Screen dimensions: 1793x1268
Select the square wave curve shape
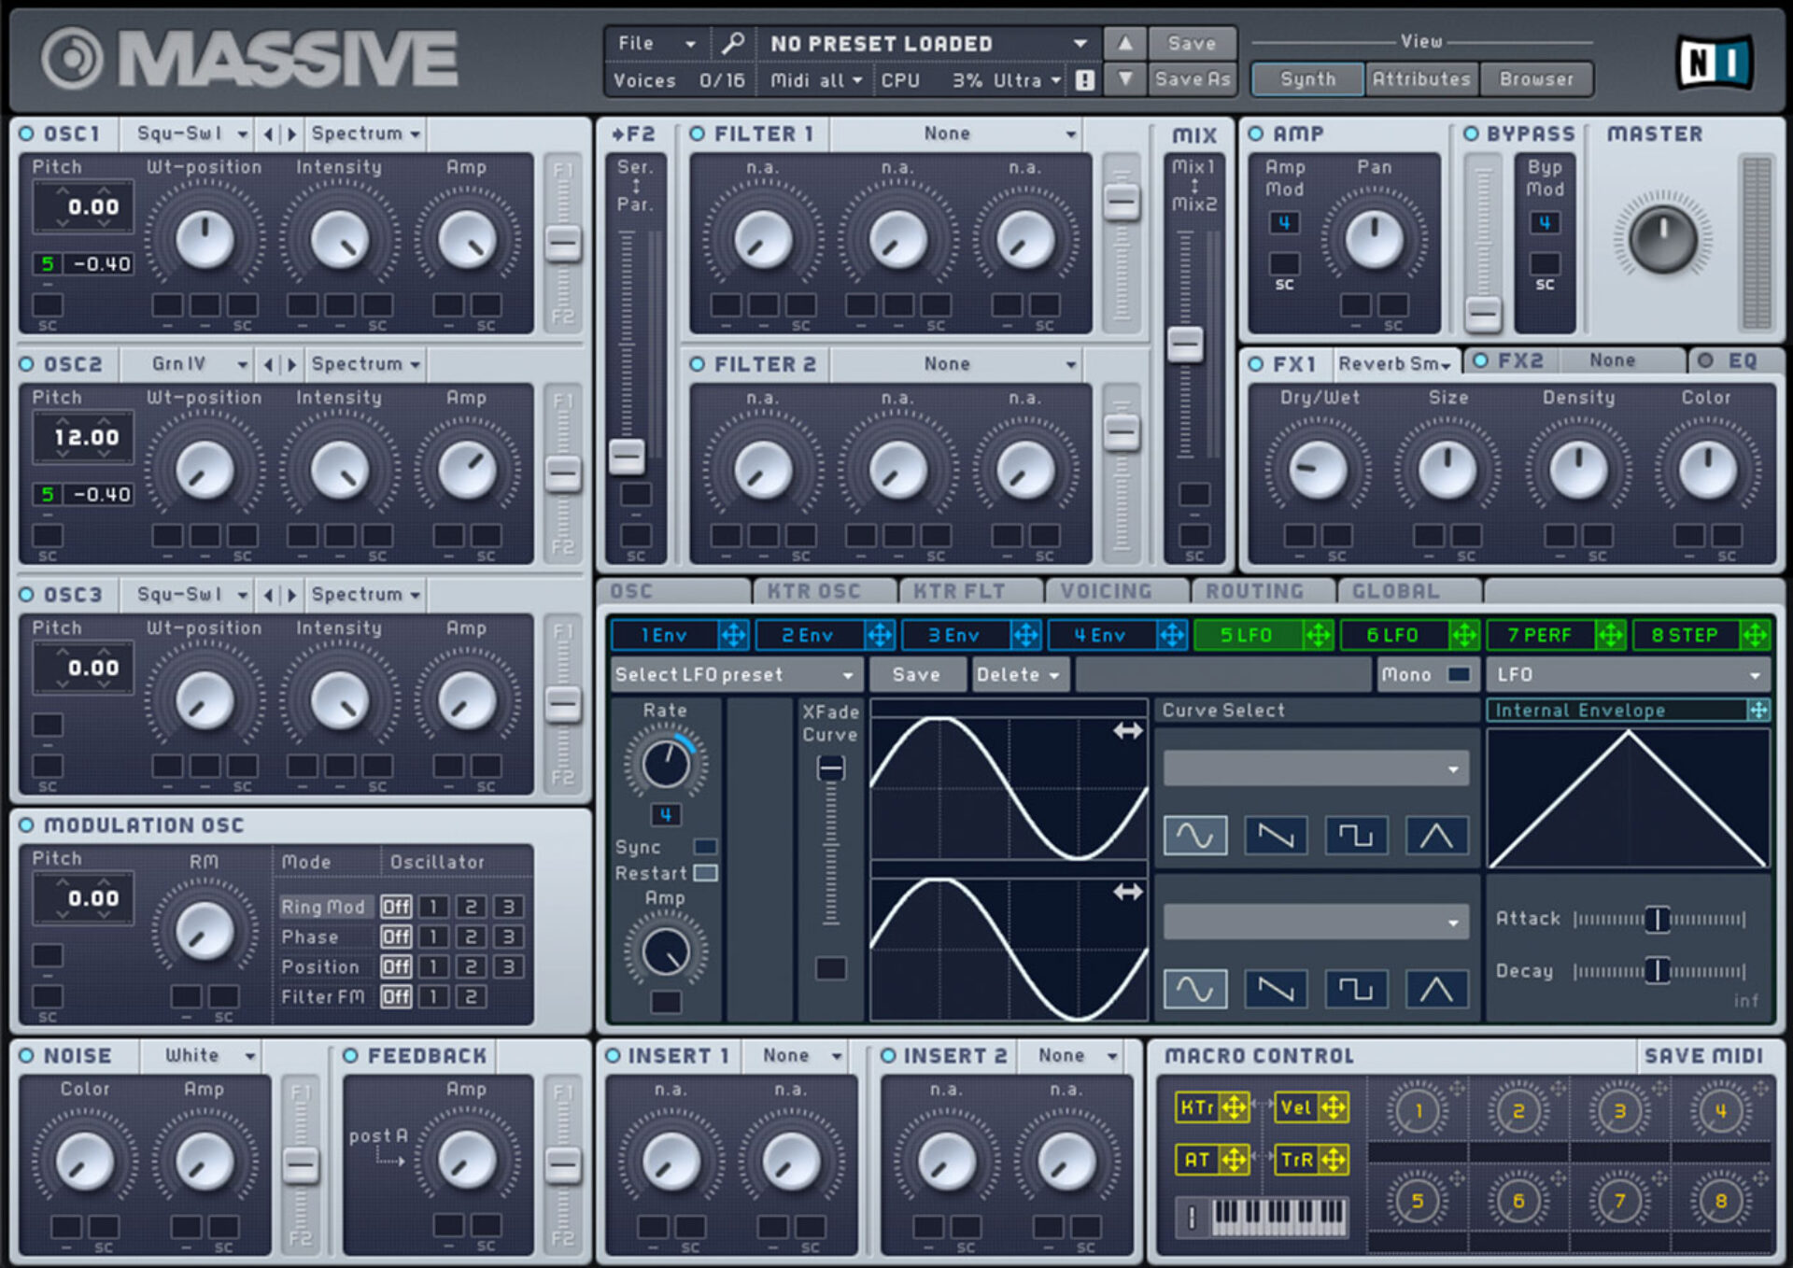(1356, 835)
